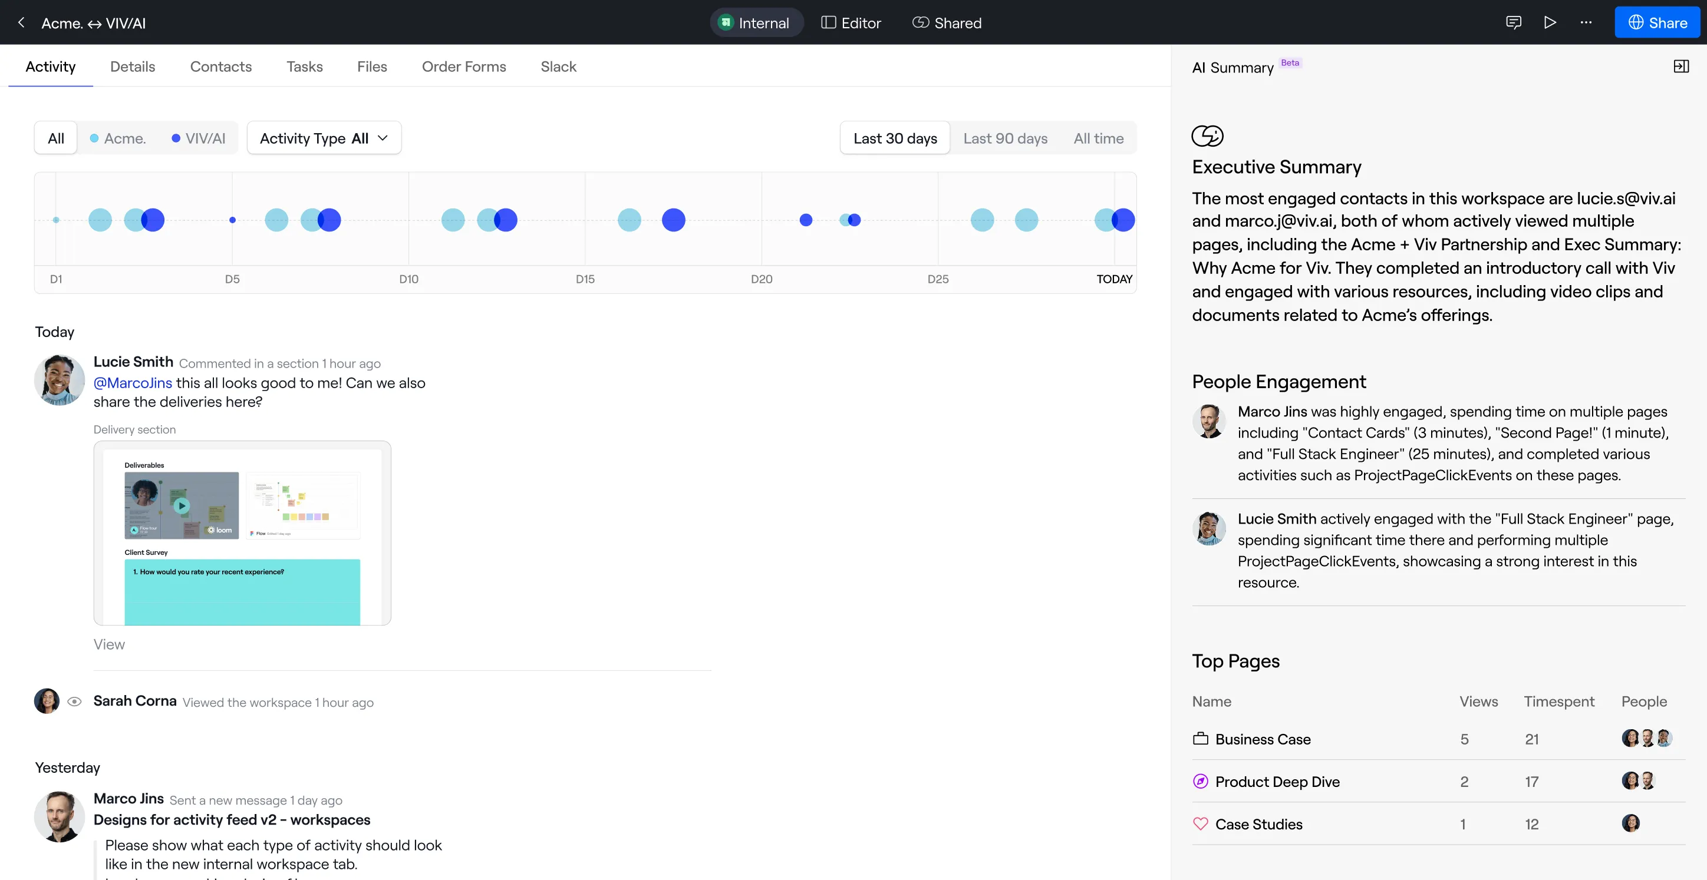Select the All time range option
Screen dimensions: 1707x880
1098,138
